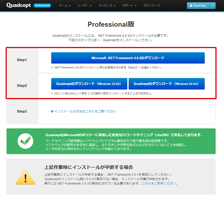Screen dimensions: 224x198
Task: Click the arrow icon beside installation link
Action: point(52,111)
